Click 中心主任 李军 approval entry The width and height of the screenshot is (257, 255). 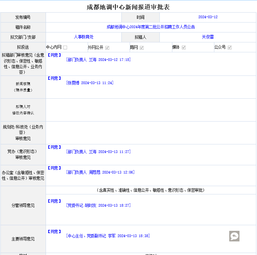click(108, 236)
